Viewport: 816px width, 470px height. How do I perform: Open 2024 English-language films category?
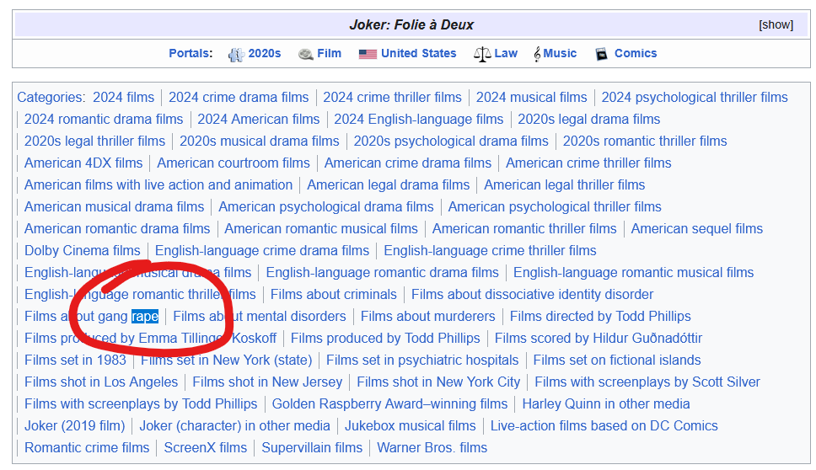pyautogui.click(x=418, y=119)
